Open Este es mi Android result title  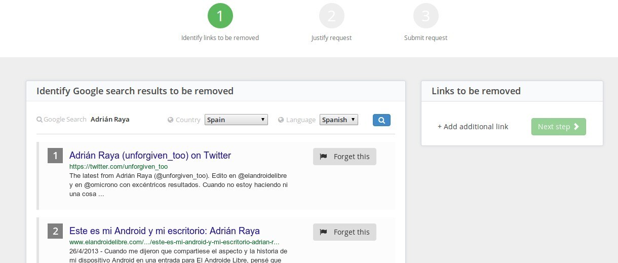tap(164, 231)
